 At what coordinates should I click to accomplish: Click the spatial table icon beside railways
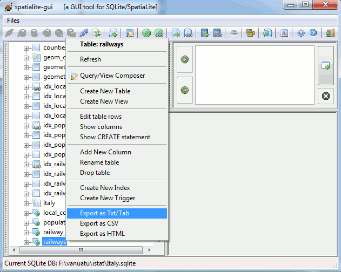pos(36,242)
